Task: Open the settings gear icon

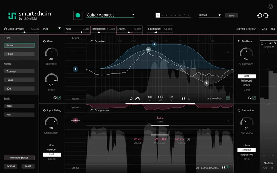Action: point(270,7)
